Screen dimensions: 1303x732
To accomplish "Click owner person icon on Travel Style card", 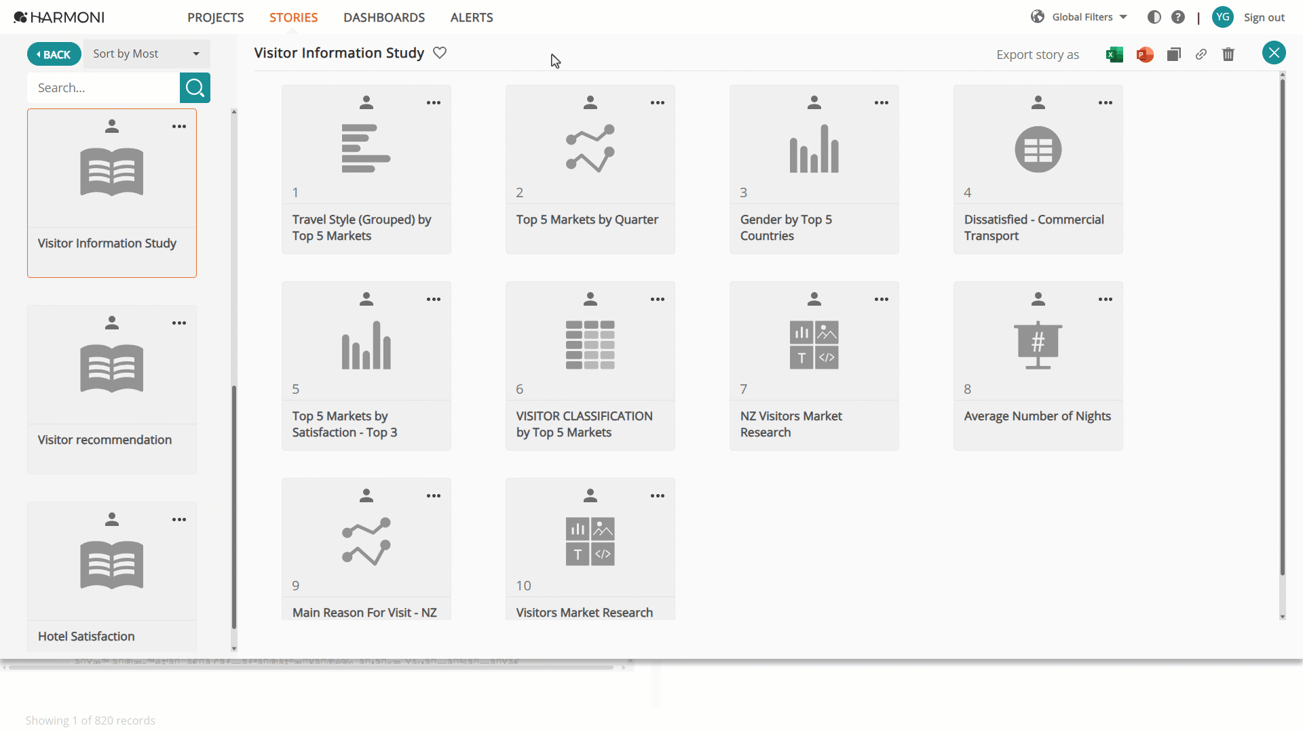I will pos(366,102).
